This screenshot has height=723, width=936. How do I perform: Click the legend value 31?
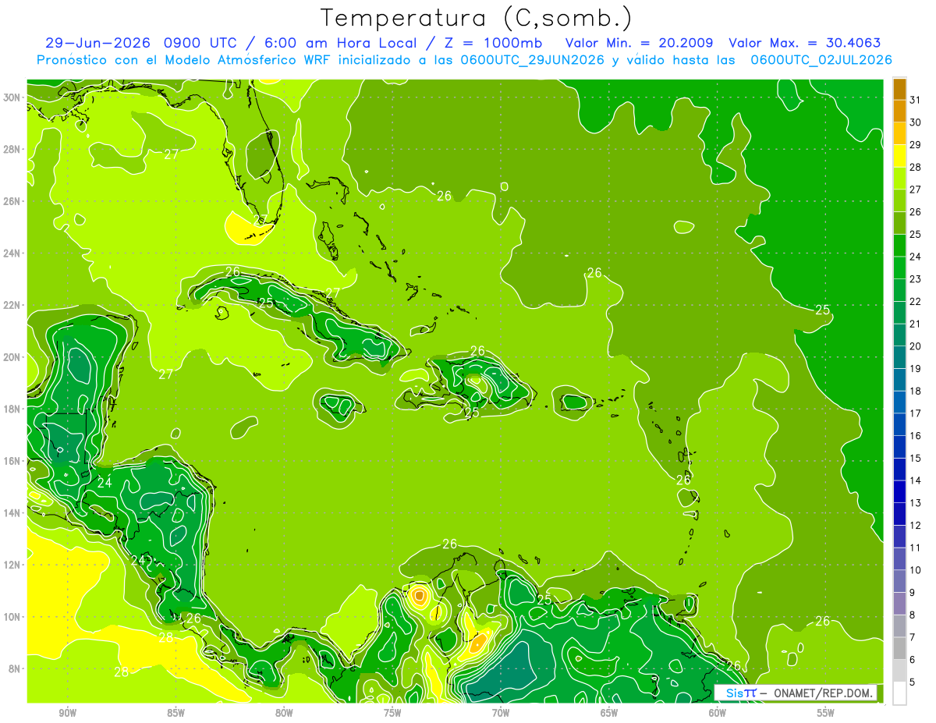click(915, 101)
